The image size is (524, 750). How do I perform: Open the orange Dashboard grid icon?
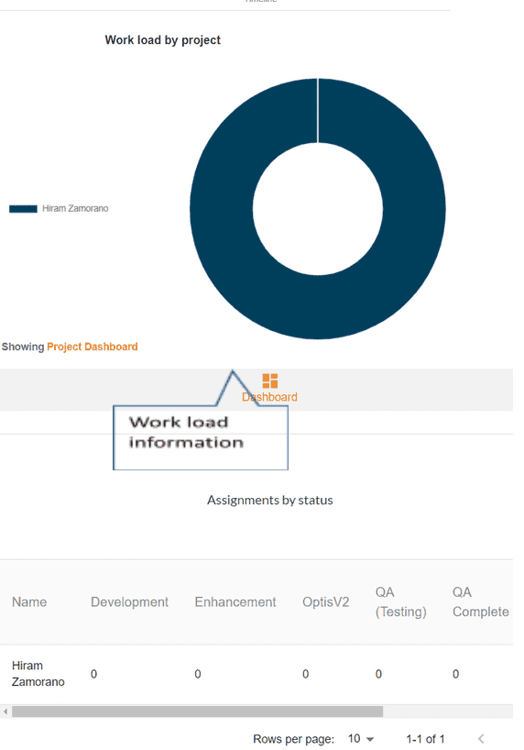(270, 381)
